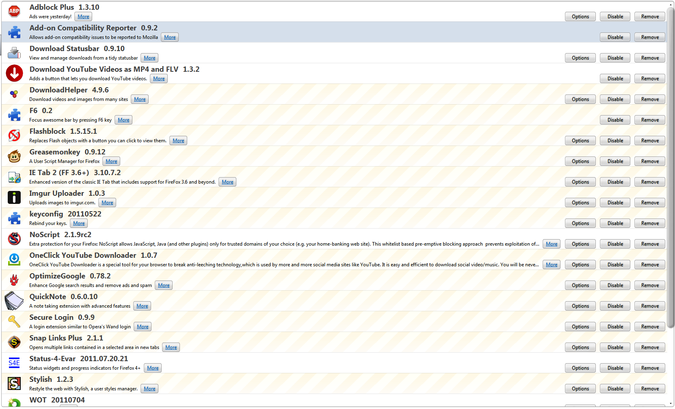Open Options for Adblock Plus
Viewport: 675px width, 409px height.
coord(580,17)
